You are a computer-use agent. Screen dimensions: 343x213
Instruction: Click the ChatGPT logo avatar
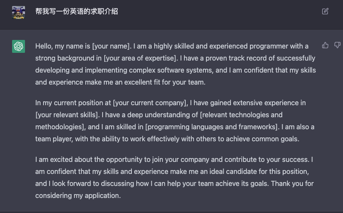click(19, 46)
